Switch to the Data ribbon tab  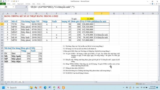coord(33,4)
